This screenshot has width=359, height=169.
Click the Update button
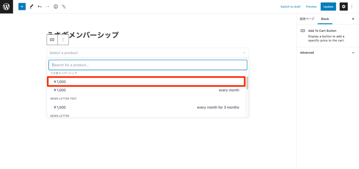tap(328, 7)
